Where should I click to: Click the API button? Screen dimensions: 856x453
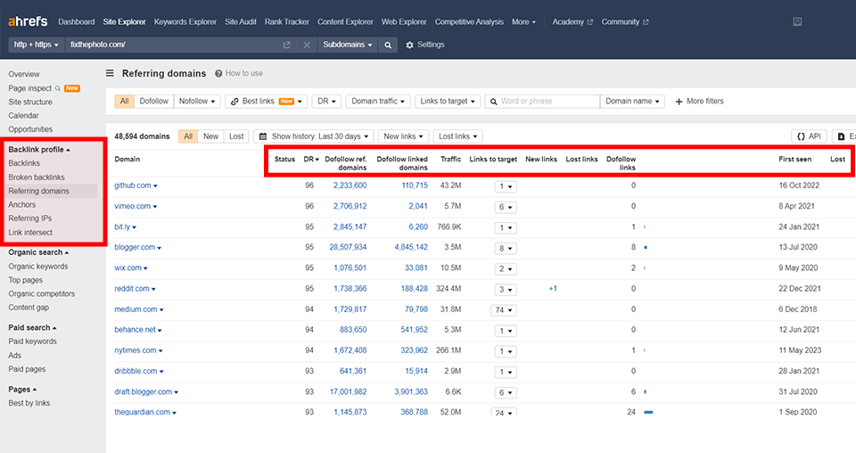click(809, 136)
